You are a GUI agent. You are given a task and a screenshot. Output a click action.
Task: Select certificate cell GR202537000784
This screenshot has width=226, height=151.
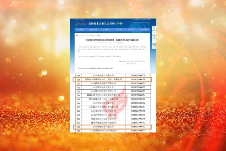pyautogui.click(x=138, y=95)
